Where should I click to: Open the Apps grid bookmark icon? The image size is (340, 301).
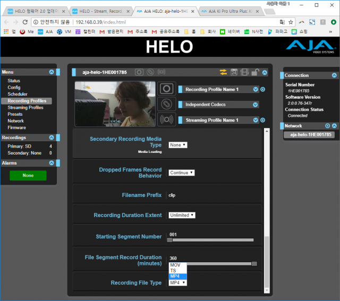point(6,32)
